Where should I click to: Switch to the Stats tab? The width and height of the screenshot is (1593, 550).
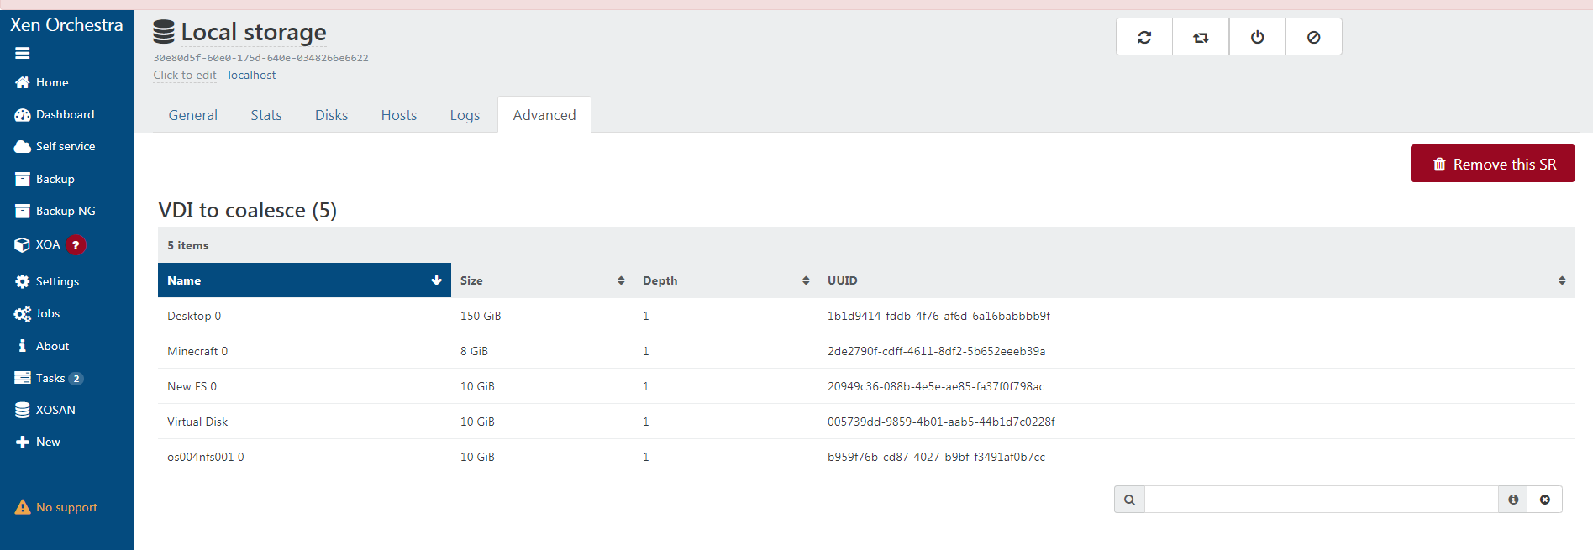[266, 115]
